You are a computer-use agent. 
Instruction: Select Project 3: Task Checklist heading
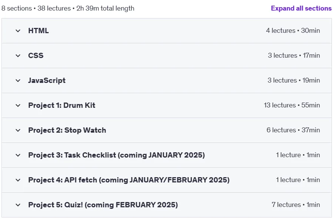pos(117,155)
